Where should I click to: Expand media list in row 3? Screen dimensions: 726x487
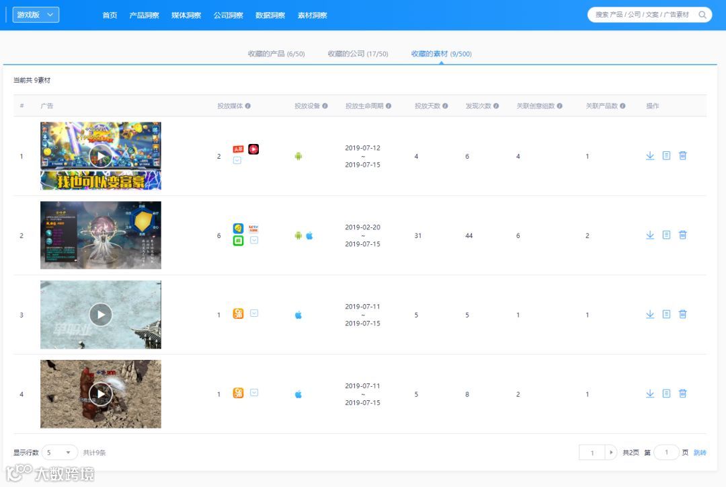point(254,313)
